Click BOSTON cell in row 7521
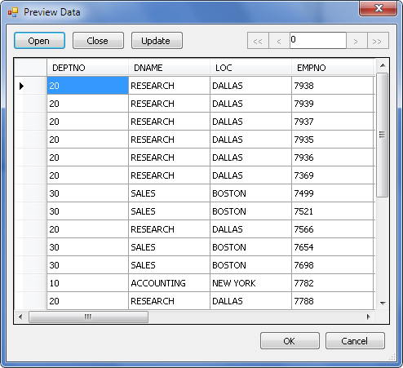 pos(250,211)
